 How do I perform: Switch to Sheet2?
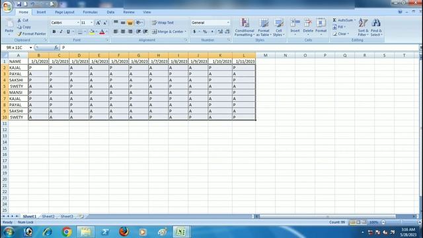tap(48, 216)
